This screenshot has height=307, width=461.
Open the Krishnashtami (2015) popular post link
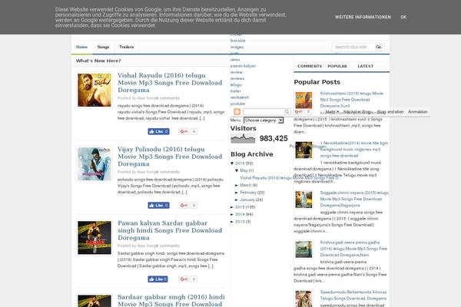(352, 100)
